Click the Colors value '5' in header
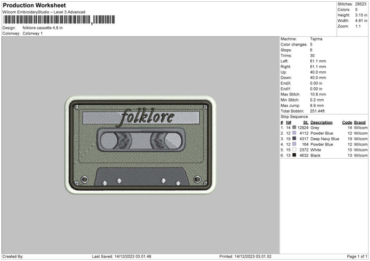The image size is (370, 261). click(x=356, y=10)
